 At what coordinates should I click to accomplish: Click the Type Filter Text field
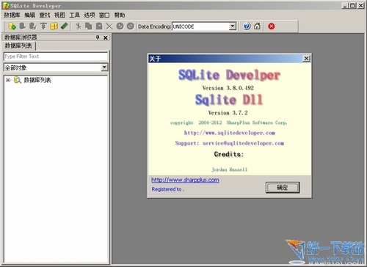click(x=56, y=56)
